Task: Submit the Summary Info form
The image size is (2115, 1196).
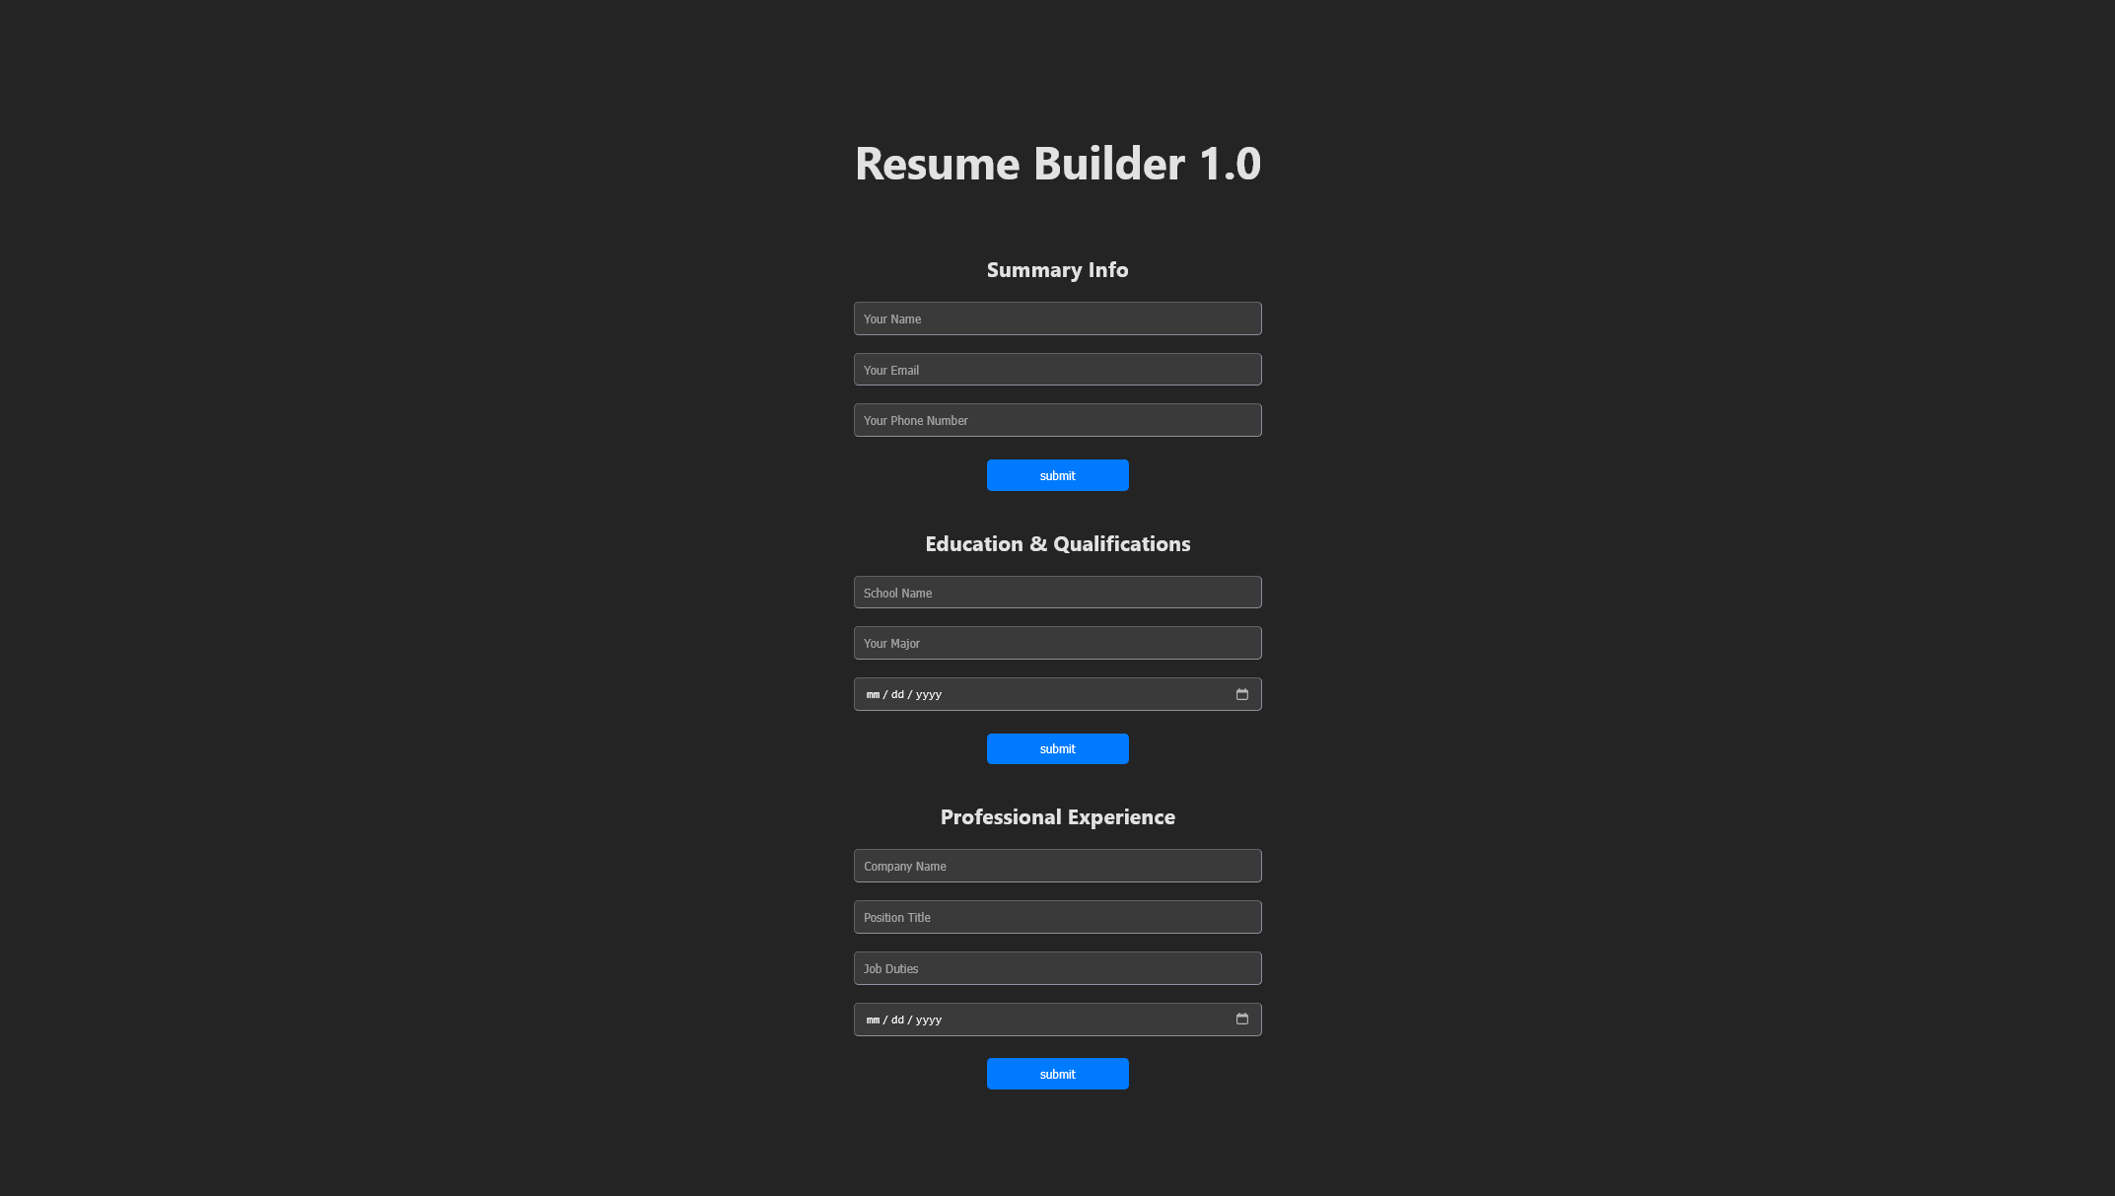Action: [1057, 475]
